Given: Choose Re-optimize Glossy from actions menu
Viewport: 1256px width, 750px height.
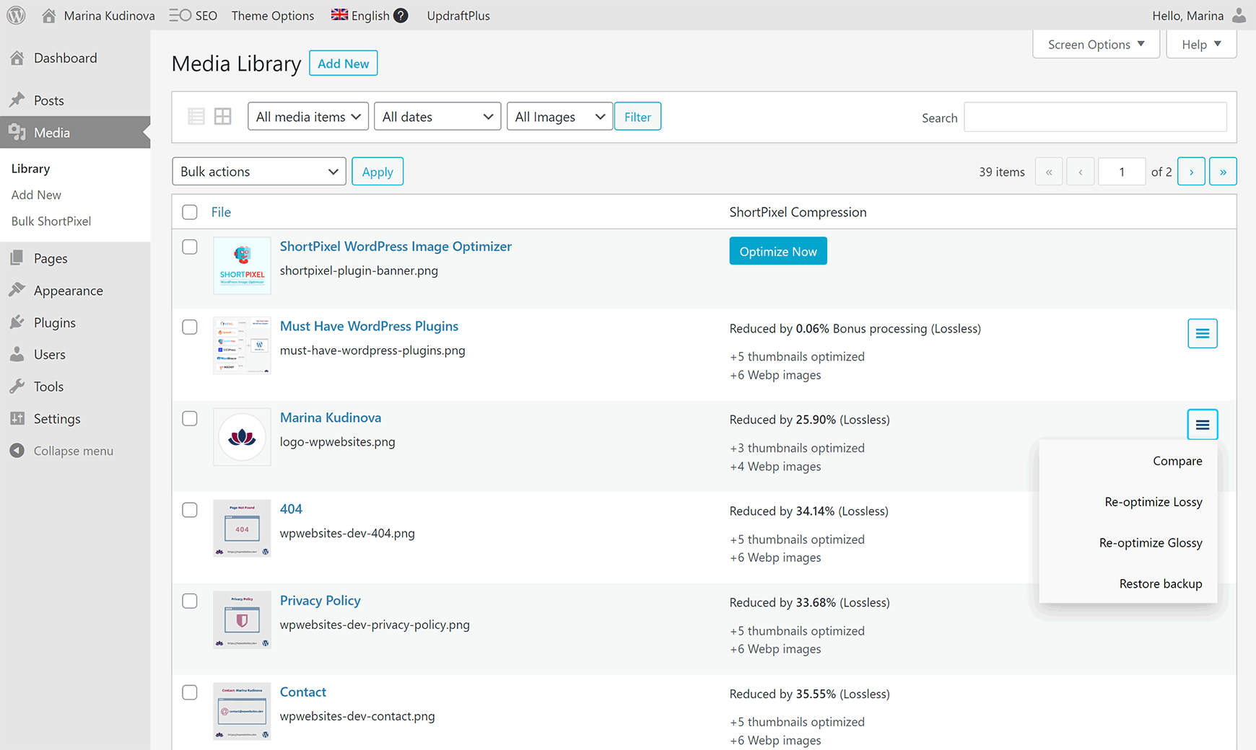Looking at the screenshot, I should pos(1151,543).
